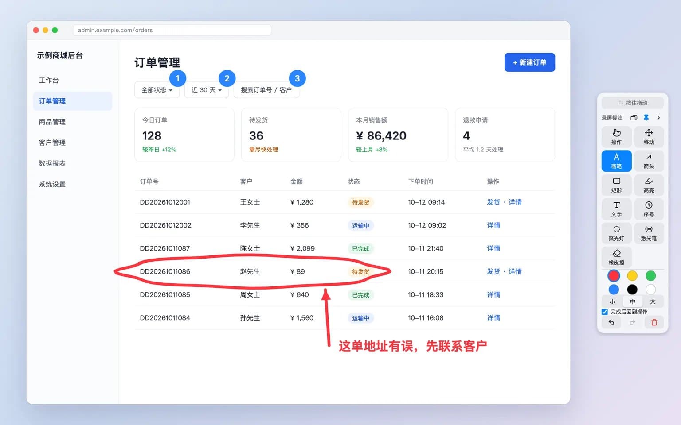681x425 pixels.
Task: Open 系统设置 in the sidebar
Action: click(x=72, y=184)
